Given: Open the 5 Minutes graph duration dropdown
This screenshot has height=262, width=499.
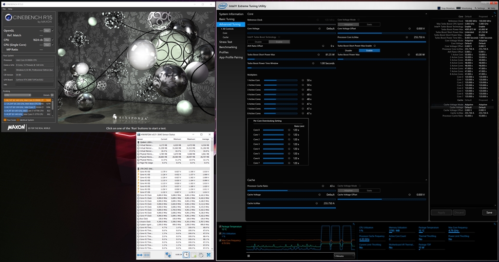Looking at the screenshot, I should pyautogui.click(x=344, y=256).
